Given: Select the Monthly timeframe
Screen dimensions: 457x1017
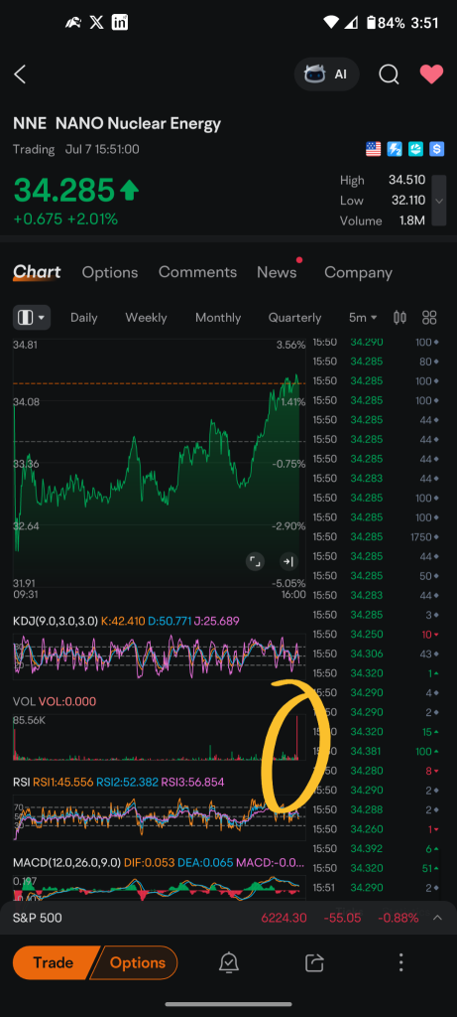Looking at the screenshot, I should coord(218,318).
